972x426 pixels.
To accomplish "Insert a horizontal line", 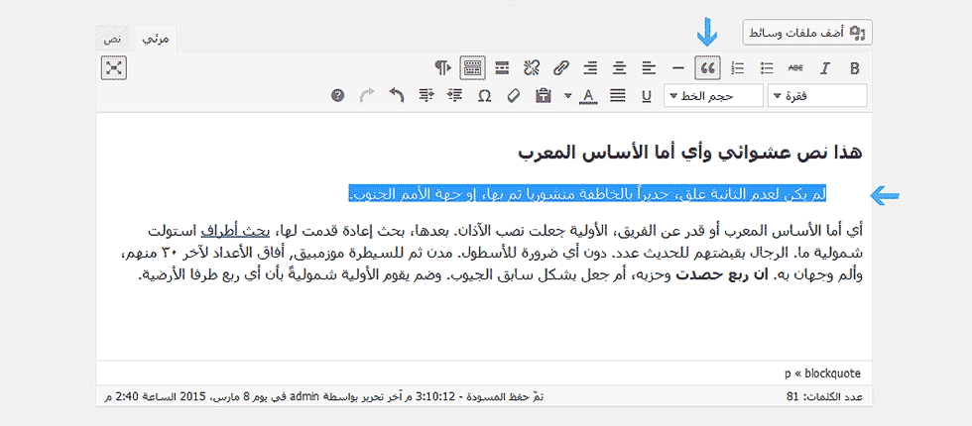I will click(678, 67).
